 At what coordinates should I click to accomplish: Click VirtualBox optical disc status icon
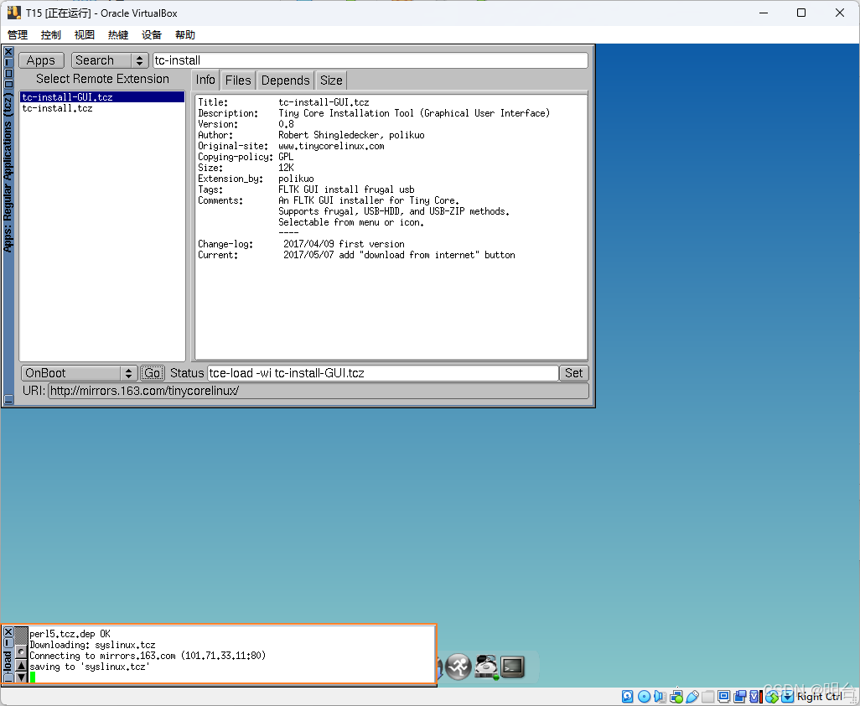pos(644,697)
